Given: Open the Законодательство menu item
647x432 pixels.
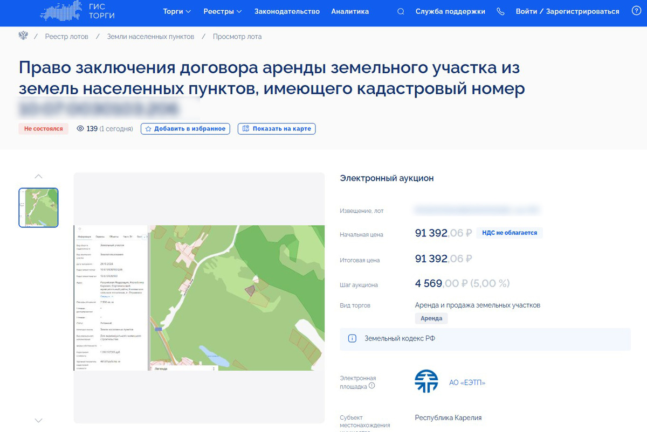Looking at the screenshot, I should pos(286,11).
